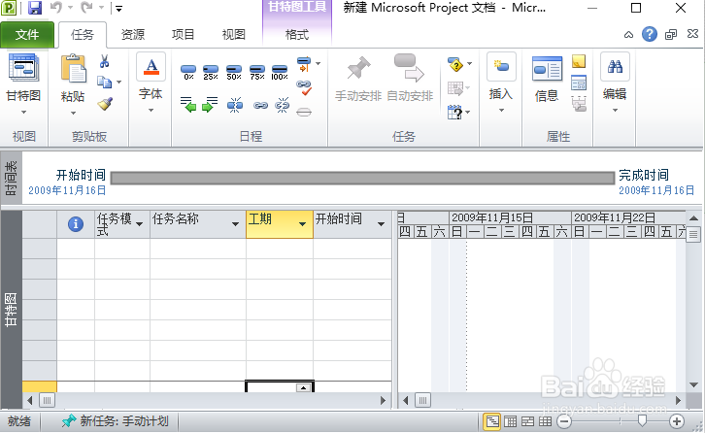Click the Task Notes yellow icon
This screenshot has height=433, width=705.
tap(579, 61)
